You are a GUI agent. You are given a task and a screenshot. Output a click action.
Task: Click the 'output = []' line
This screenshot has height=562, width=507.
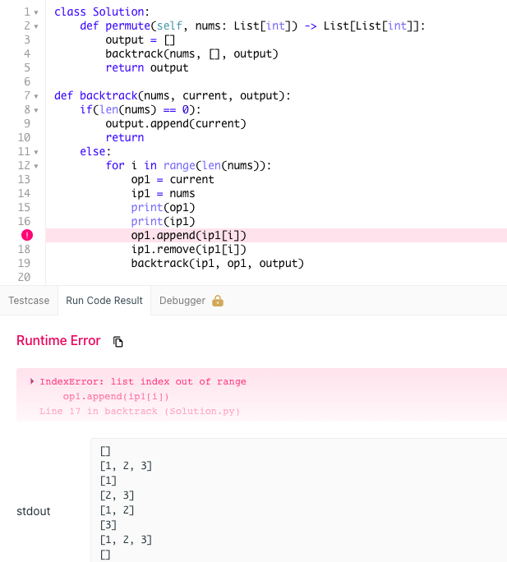[141, 39]
